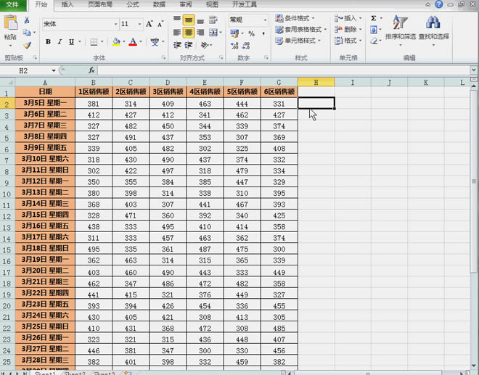Click the yellow fill color bucket
This screenshot has width=479, height=375.
tap(116, 42)
